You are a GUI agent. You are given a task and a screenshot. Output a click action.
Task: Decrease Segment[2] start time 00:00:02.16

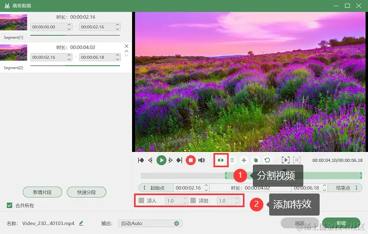pyautogui.click(x=69, y=59)
